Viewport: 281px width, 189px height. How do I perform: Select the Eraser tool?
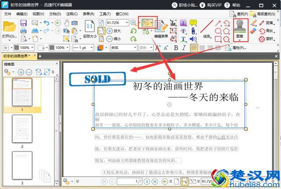tap(253, 31)
